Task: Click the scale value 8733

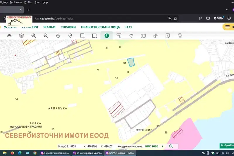Action: point(73,146)
